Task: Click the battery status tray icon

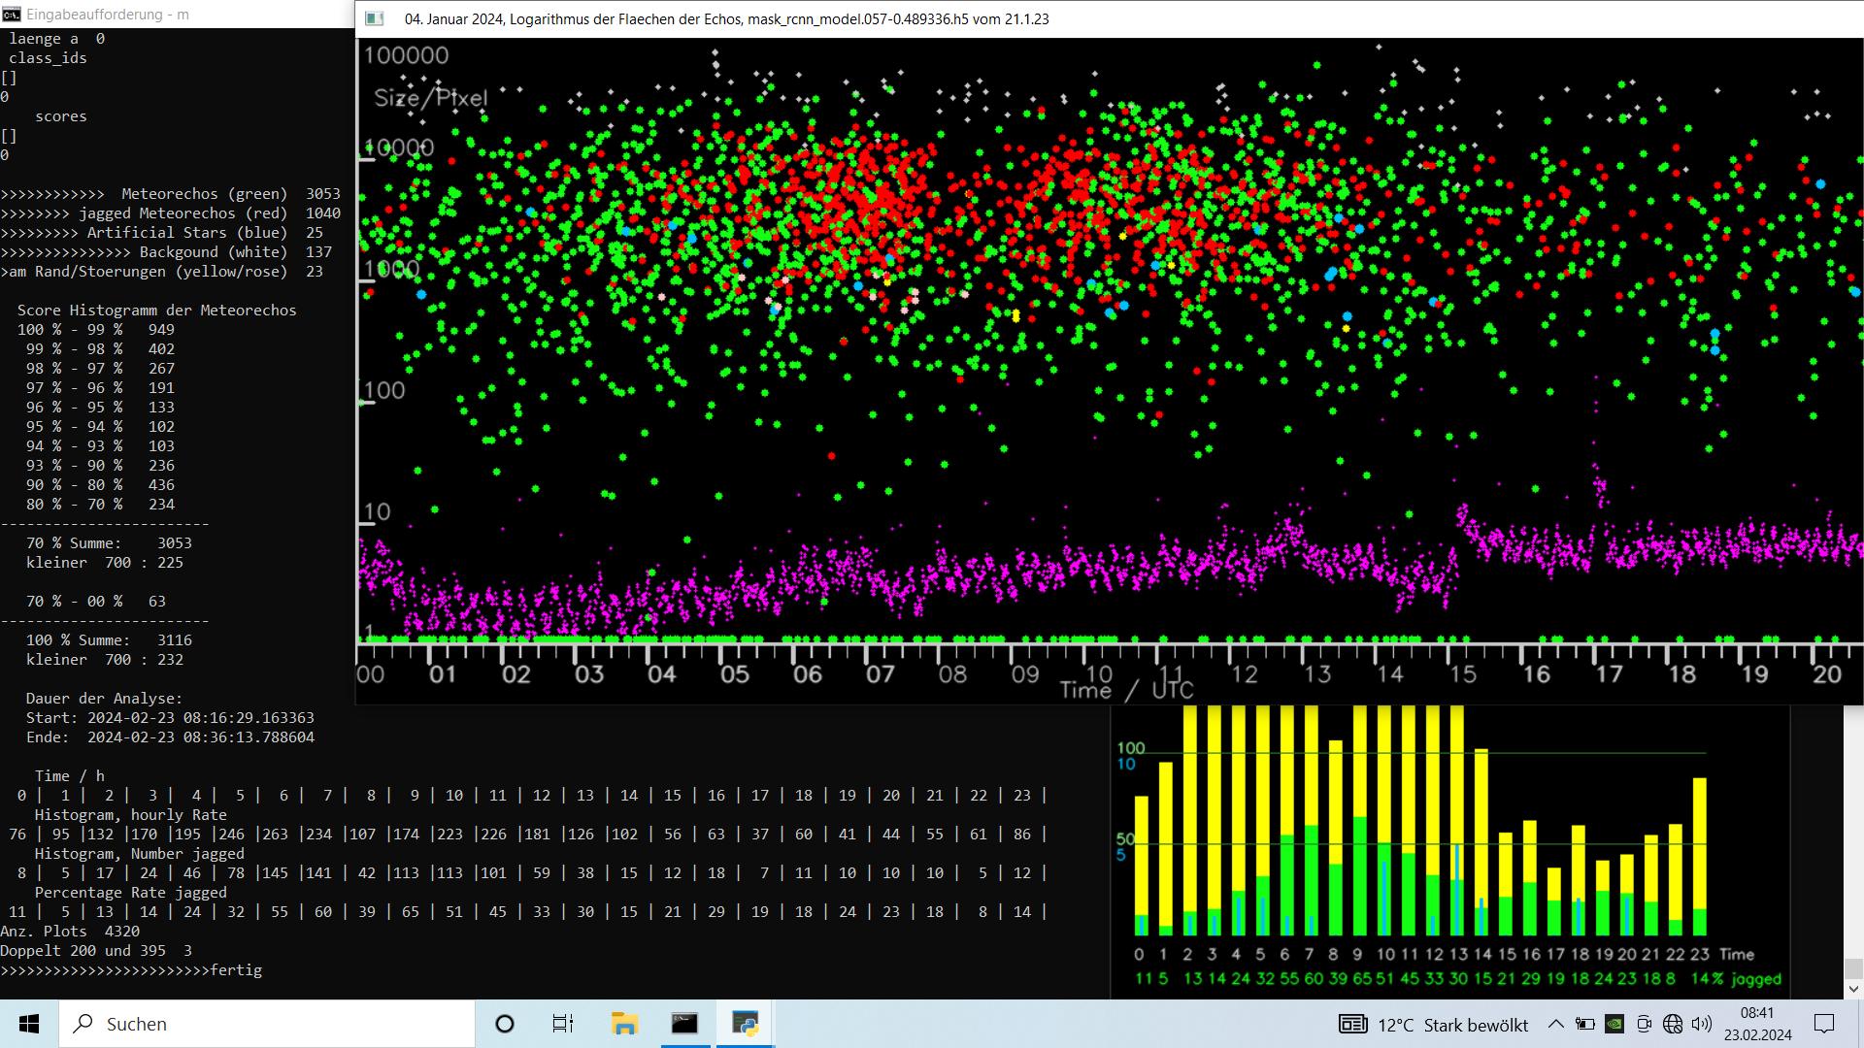Action: pos(1585,1024)
